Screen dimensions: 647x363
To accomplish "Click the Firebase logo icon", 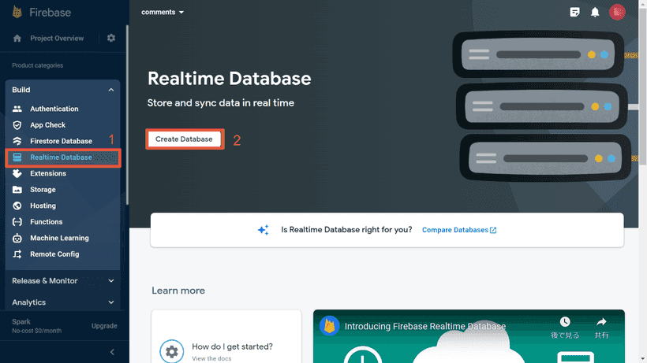I will tap(17, 12).
